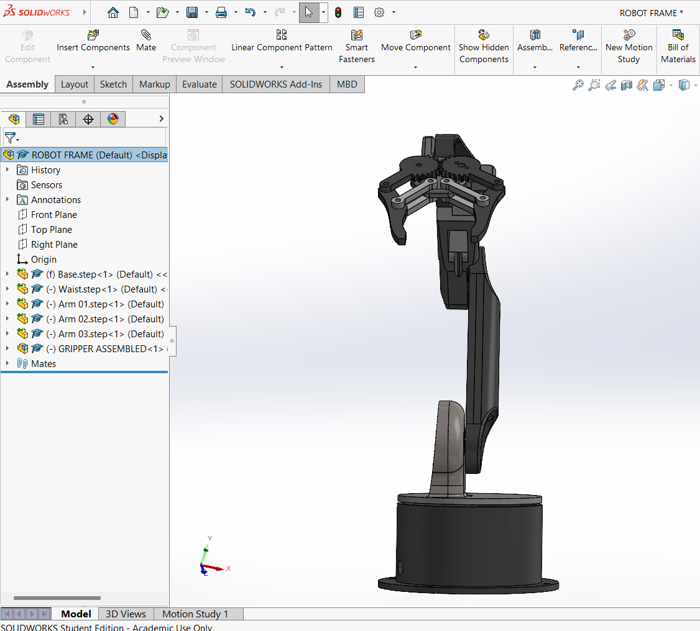
Task: Expand the Mates folder in the tree
Action: click(x=7, y=364)
